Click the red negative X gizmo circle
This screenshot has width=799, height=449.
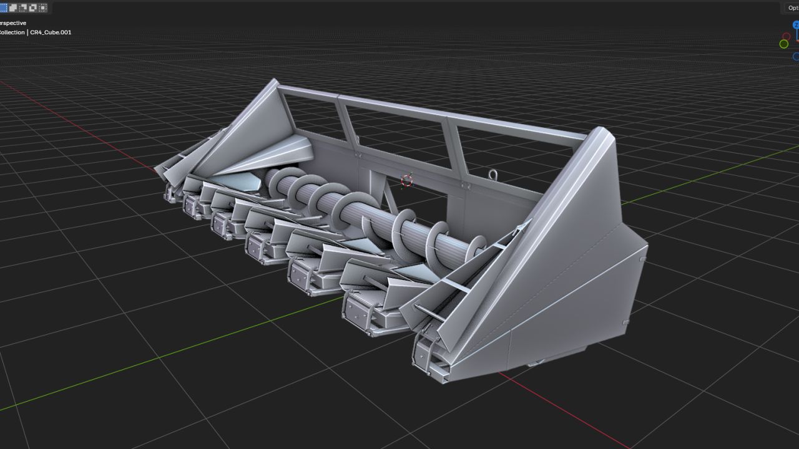coord(786,36)
